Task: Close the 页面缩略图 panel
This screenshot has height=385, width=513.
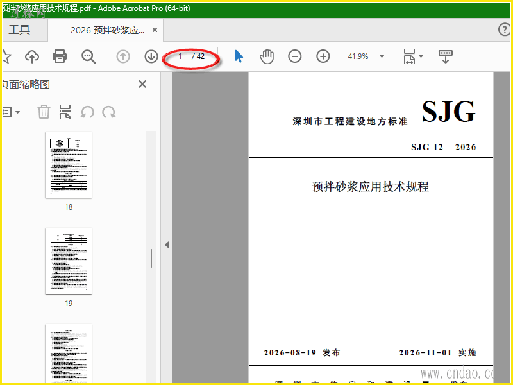Action: coord(142,84)
